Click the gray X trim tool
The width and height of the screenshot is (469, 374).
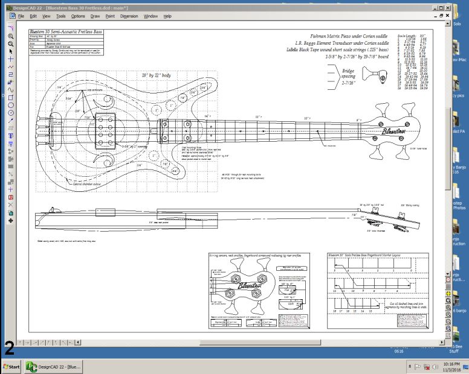10,204
